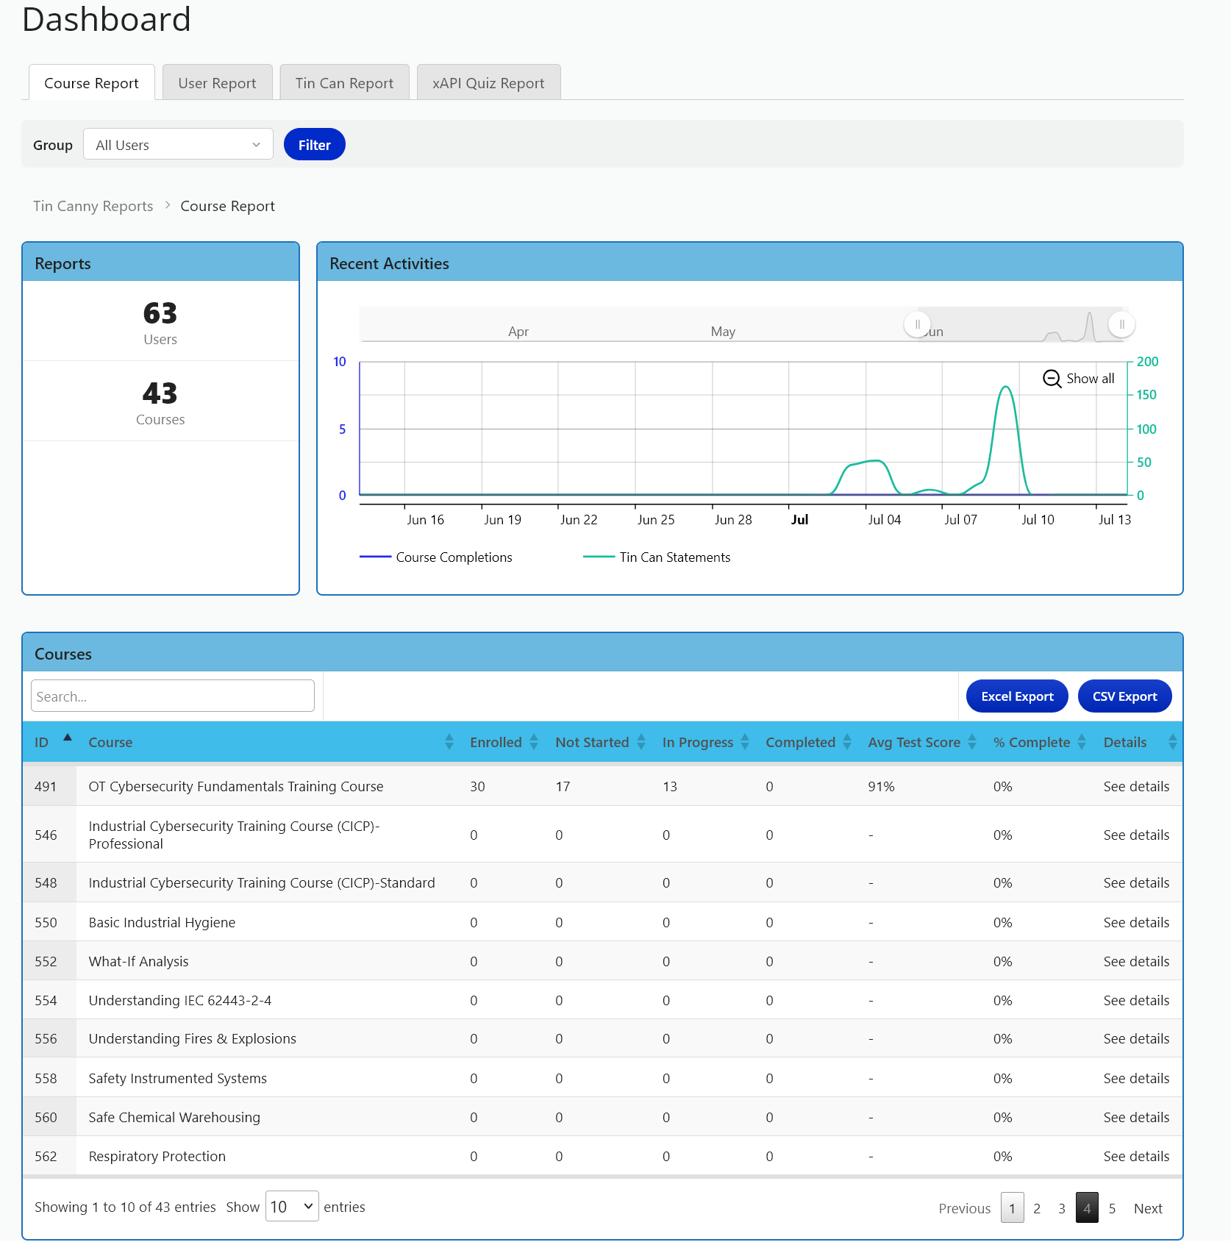1231x1242 pixels.
Task: Open the Tin Can Report tab
Action: pos(344,82)
